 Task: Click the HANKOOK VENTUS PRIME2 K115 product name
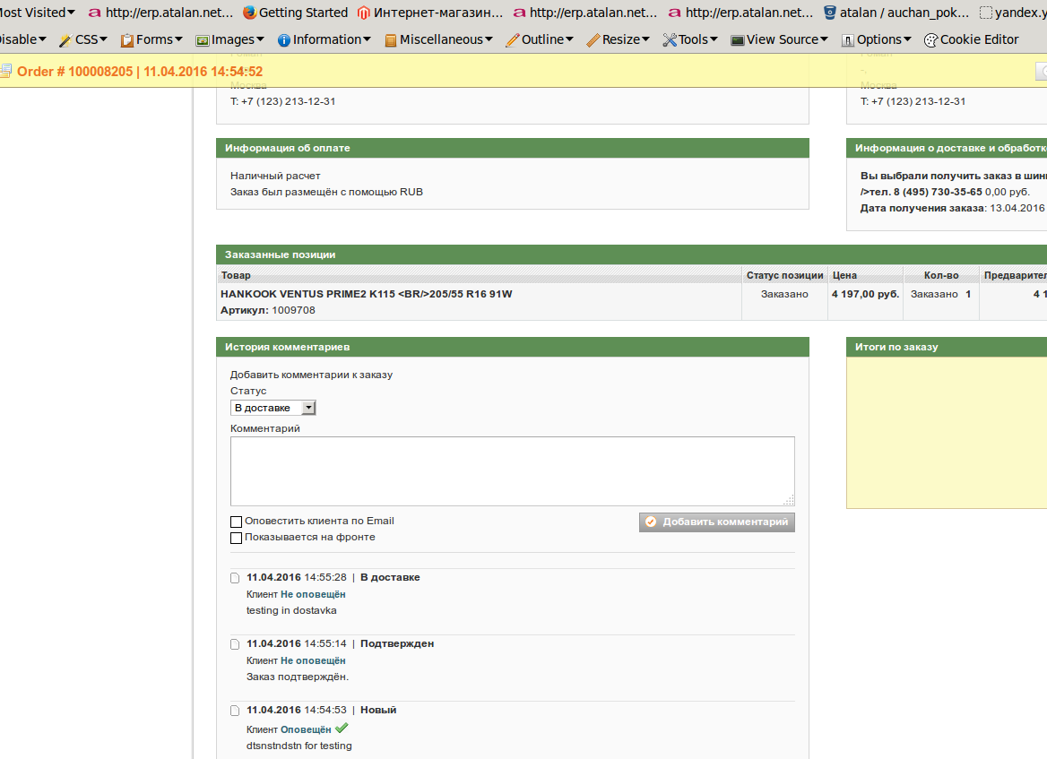[366, 294]
